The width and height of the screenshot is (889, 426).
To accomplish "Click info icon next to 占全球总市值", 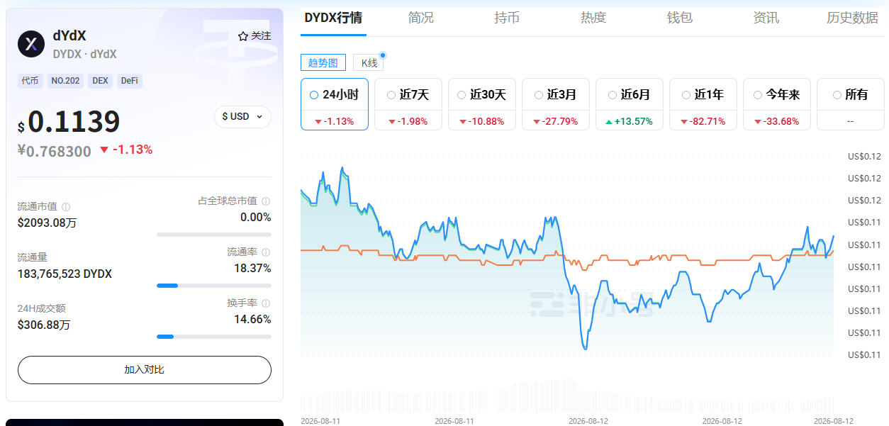I will click(266, 201).
